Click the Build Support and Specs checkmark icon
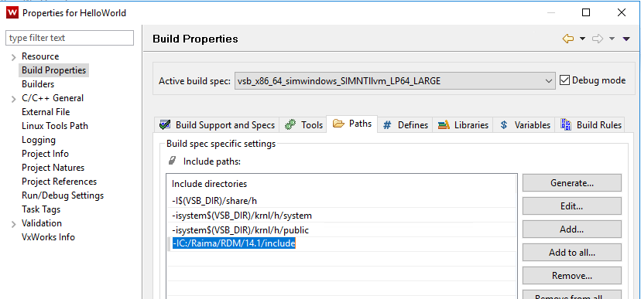 (165, 124)
